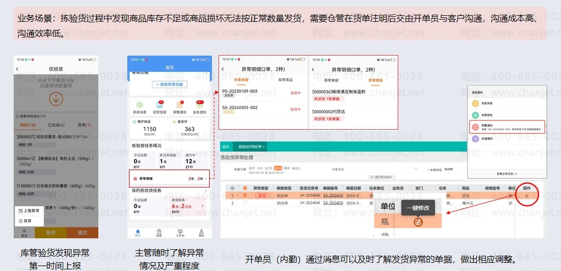Toggle select-all checkbox in table header
Screen dimensions: 561x271
[245, 188]
